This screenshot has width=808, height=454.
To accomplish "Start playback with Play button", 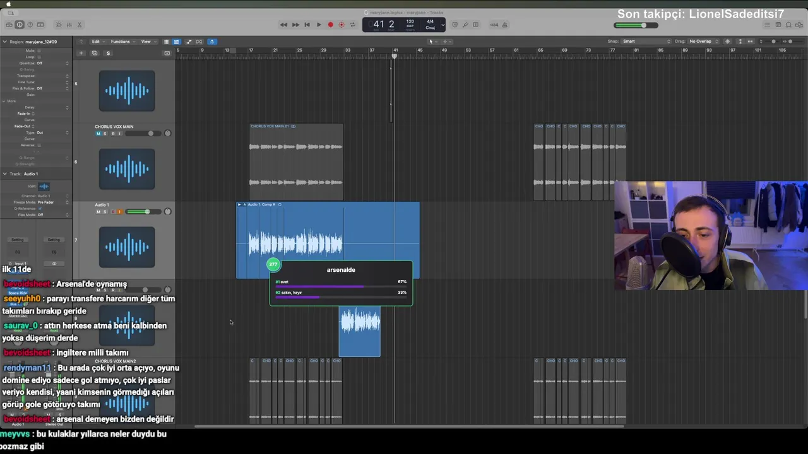I will pos(319,25).
